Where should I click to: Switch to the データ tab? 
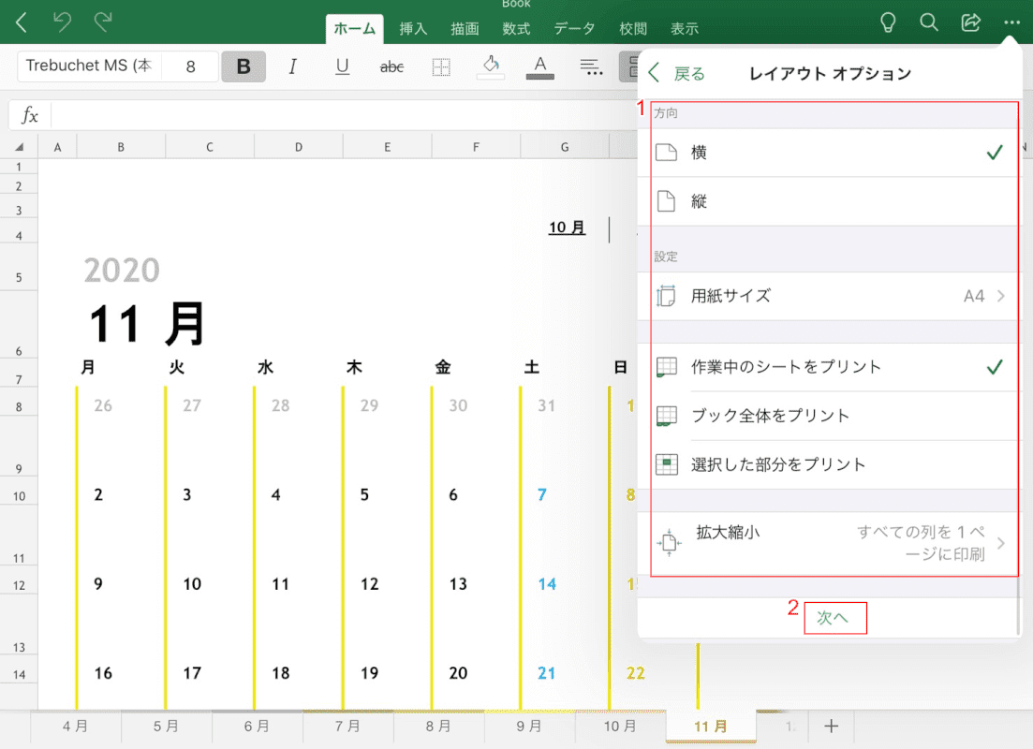[574, 29]
